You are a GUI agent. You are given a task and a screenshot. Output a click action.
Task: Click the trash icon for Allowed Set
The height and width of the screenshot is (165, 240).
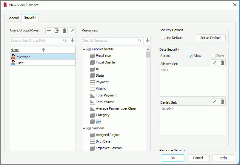[x=222, y=63]
